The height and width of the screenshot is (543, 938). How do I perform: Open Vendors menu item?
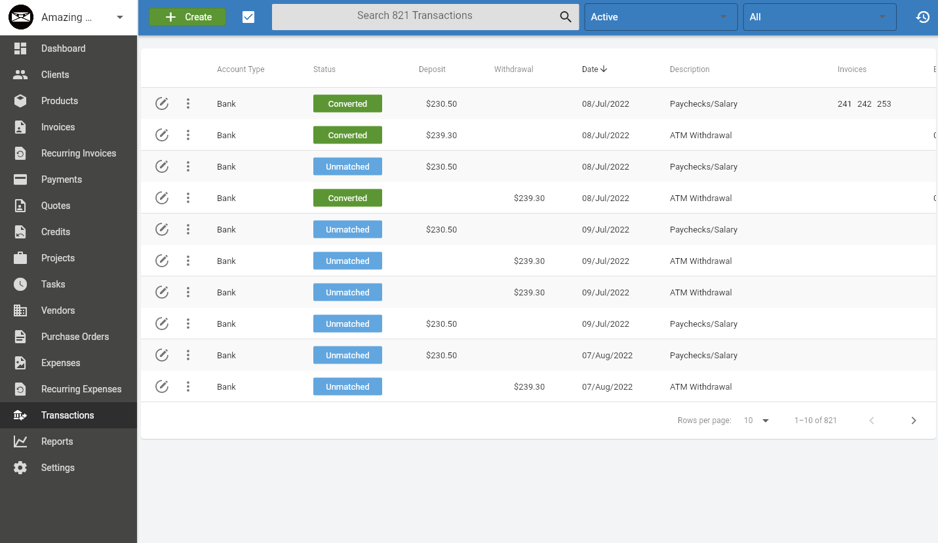69,310
